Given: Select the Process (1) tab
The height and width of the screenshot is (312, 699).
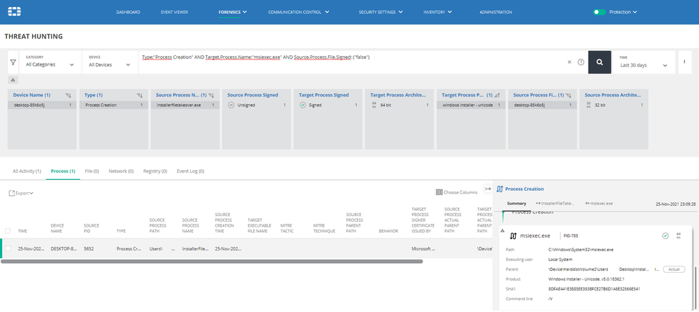Looking at the screenshot, I should 63,171.
